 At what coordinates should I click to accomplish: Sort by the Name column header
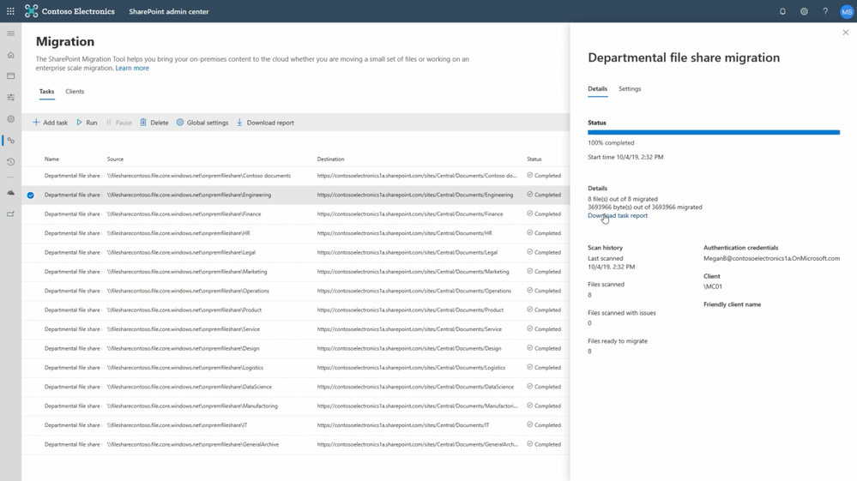click(x=52, y=159)
